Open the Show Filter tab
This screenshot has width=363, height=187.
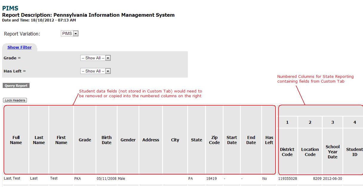19,47
